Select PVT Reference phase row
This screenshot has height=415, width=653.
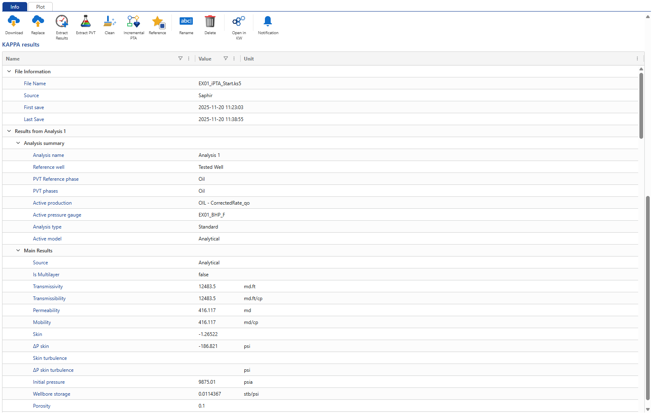(x=56, y=179)
